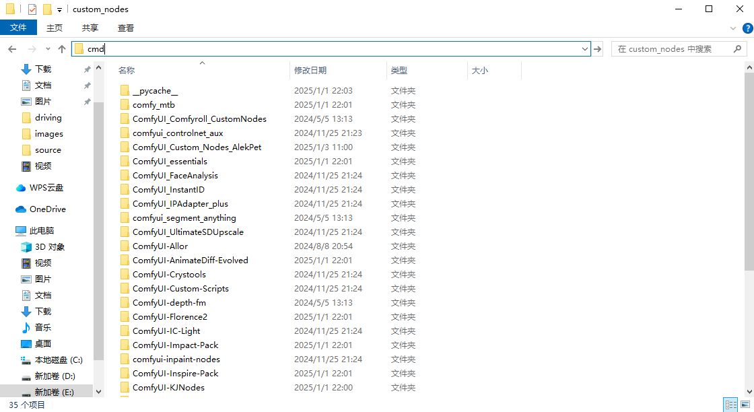
Task: Open the quick access toolbar dropdown
Action: (59, 9)
